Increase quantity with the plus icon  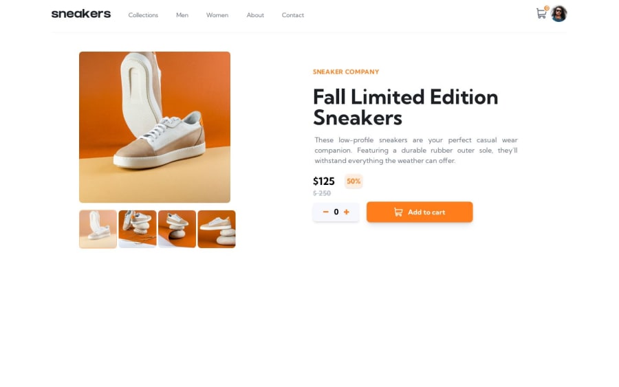[x=346, y=212]
